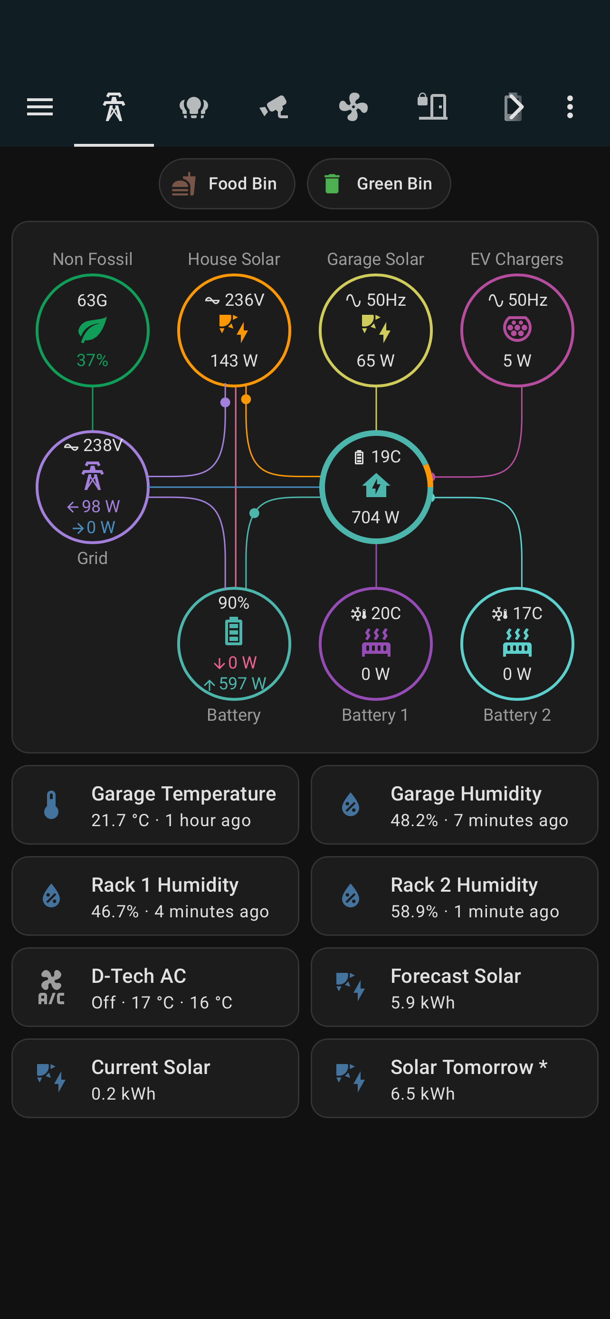Open the Non Fossil leaf circle

click(93, 330)
